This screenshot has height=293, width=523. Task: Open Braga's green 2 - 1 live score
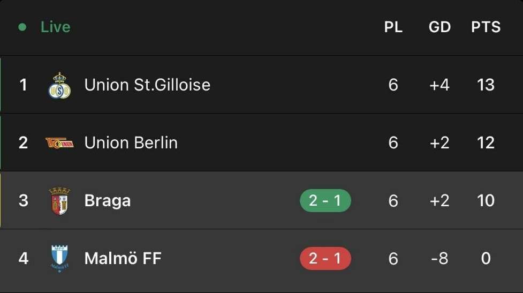pos(325,201)
